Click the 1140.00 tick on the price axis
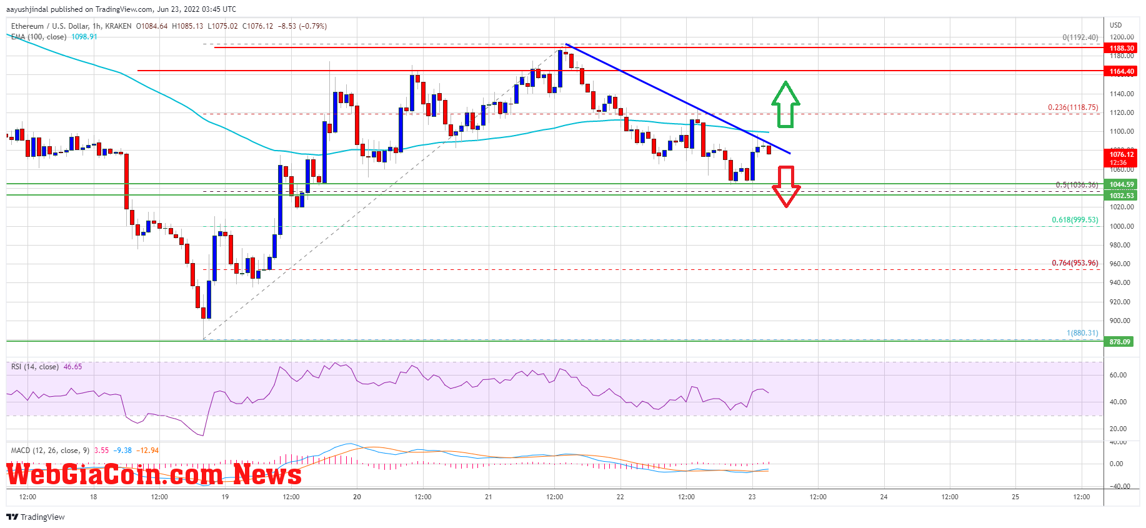 (1122, 94)
